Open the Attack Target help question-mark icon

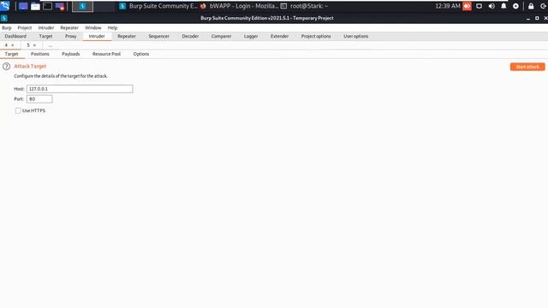coord(6,67)
